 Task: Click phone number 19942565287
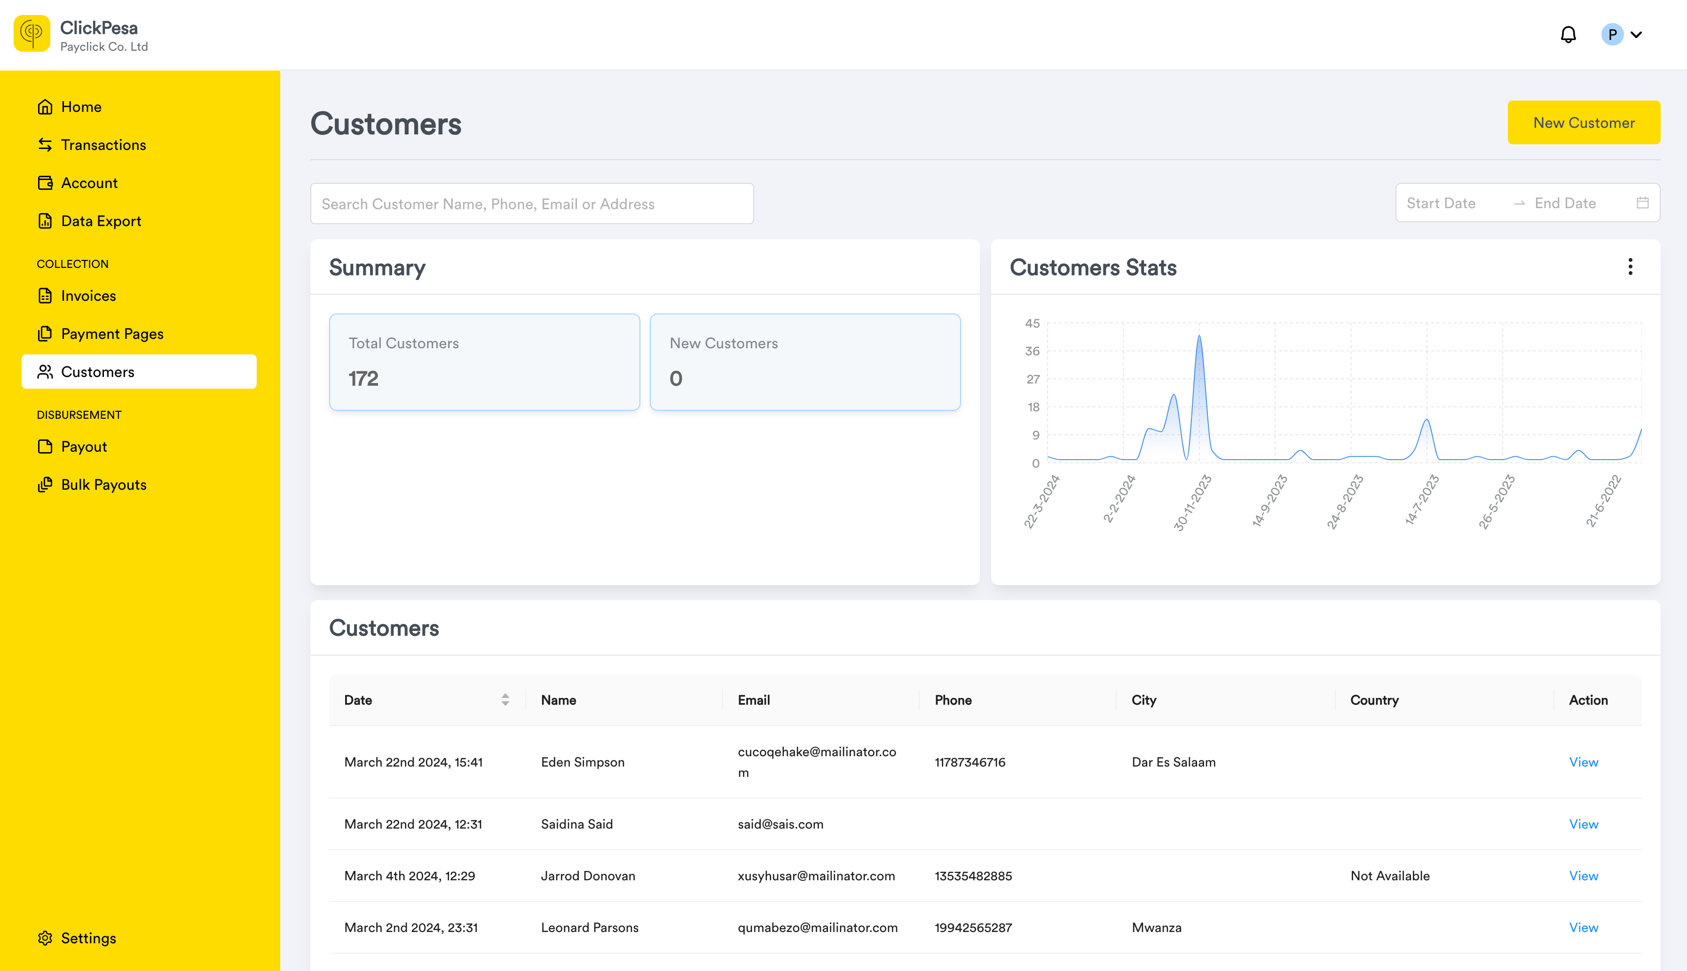click(973, 927)
